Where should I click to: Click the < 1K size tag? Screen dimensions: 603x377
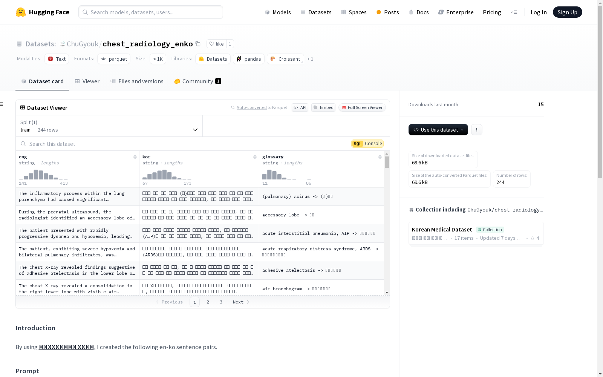(158, 59)
